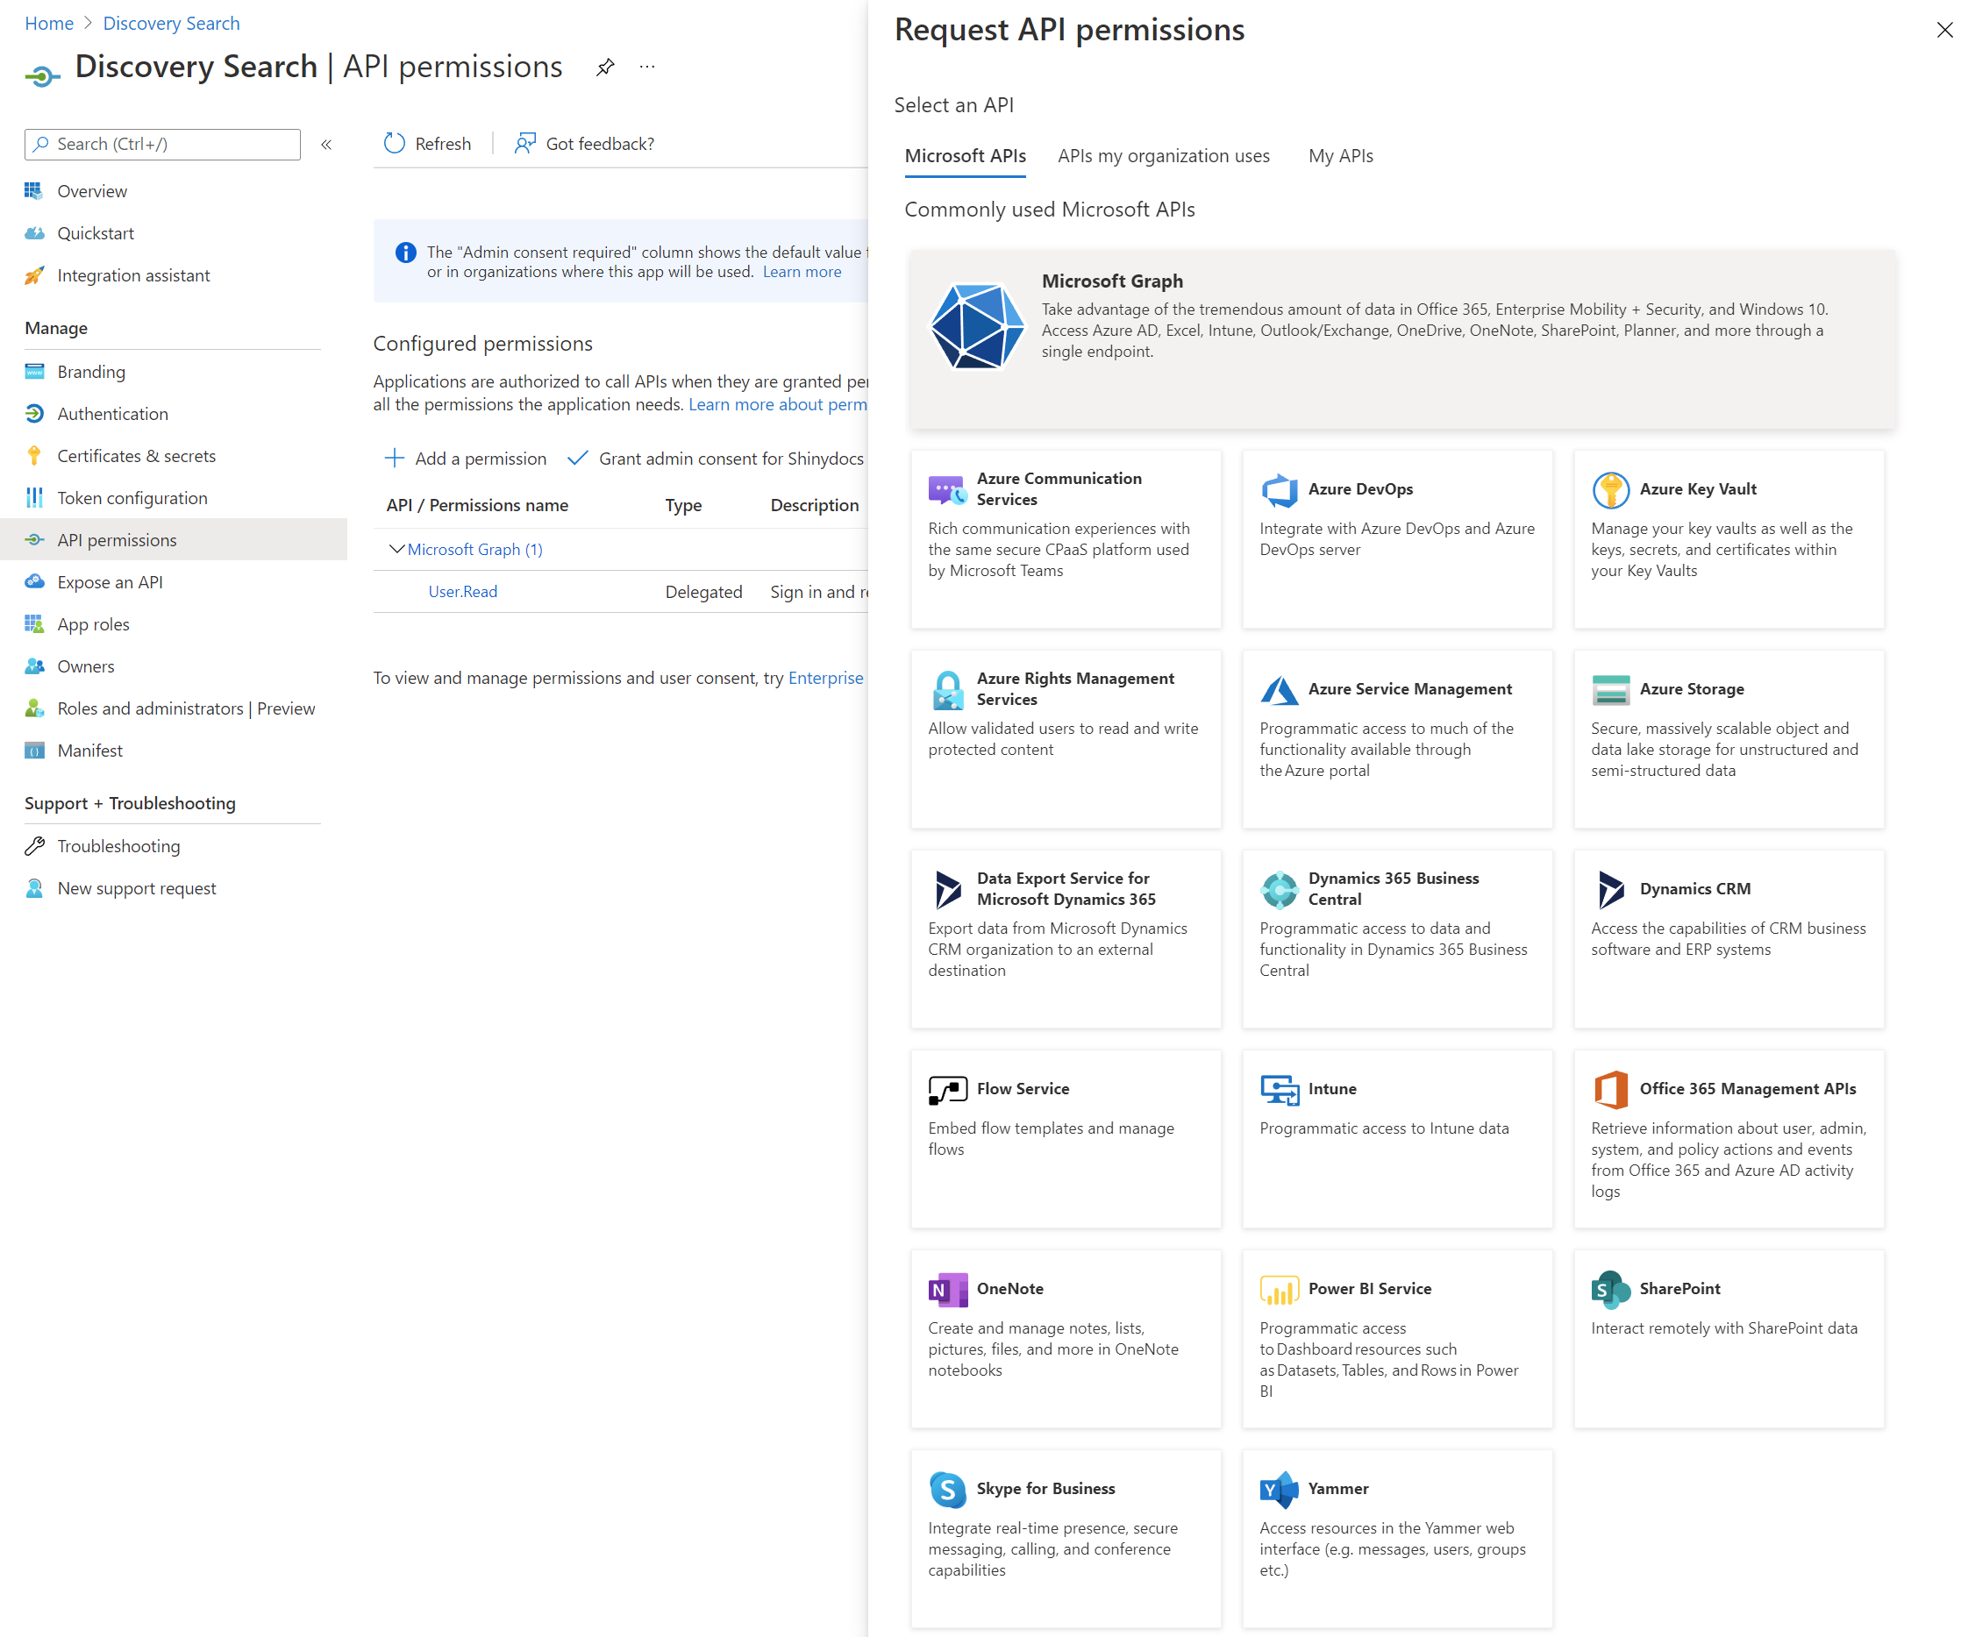Image resolution: width=1961 pixels, height=1637 pixels.
Task: Click Add a permission button
Action: (465, 459)
